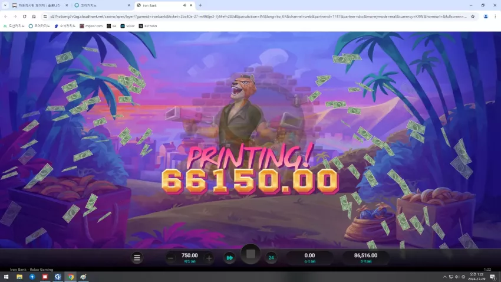Viewport: 501px width, 282px height.
Task: Toggle the fast-forward turbo spin button
Action: [x=229, y=258]
